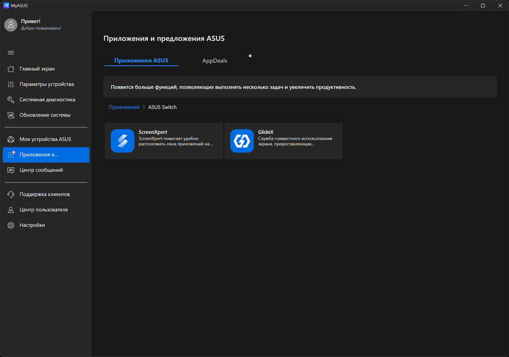Collapse the sidebar with the hamburger menu icon
The image size is (509, 357).
11,53
